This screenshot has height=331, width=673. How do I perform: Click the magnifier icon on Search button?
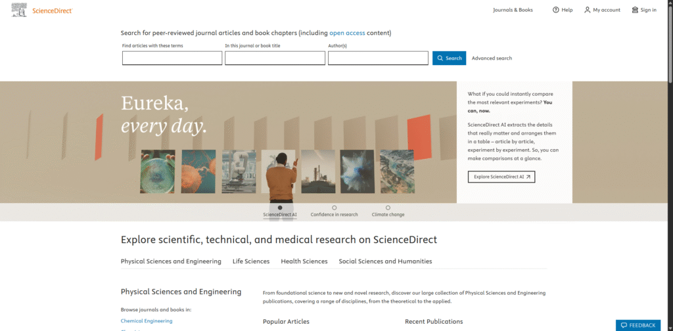click(440, 58)
